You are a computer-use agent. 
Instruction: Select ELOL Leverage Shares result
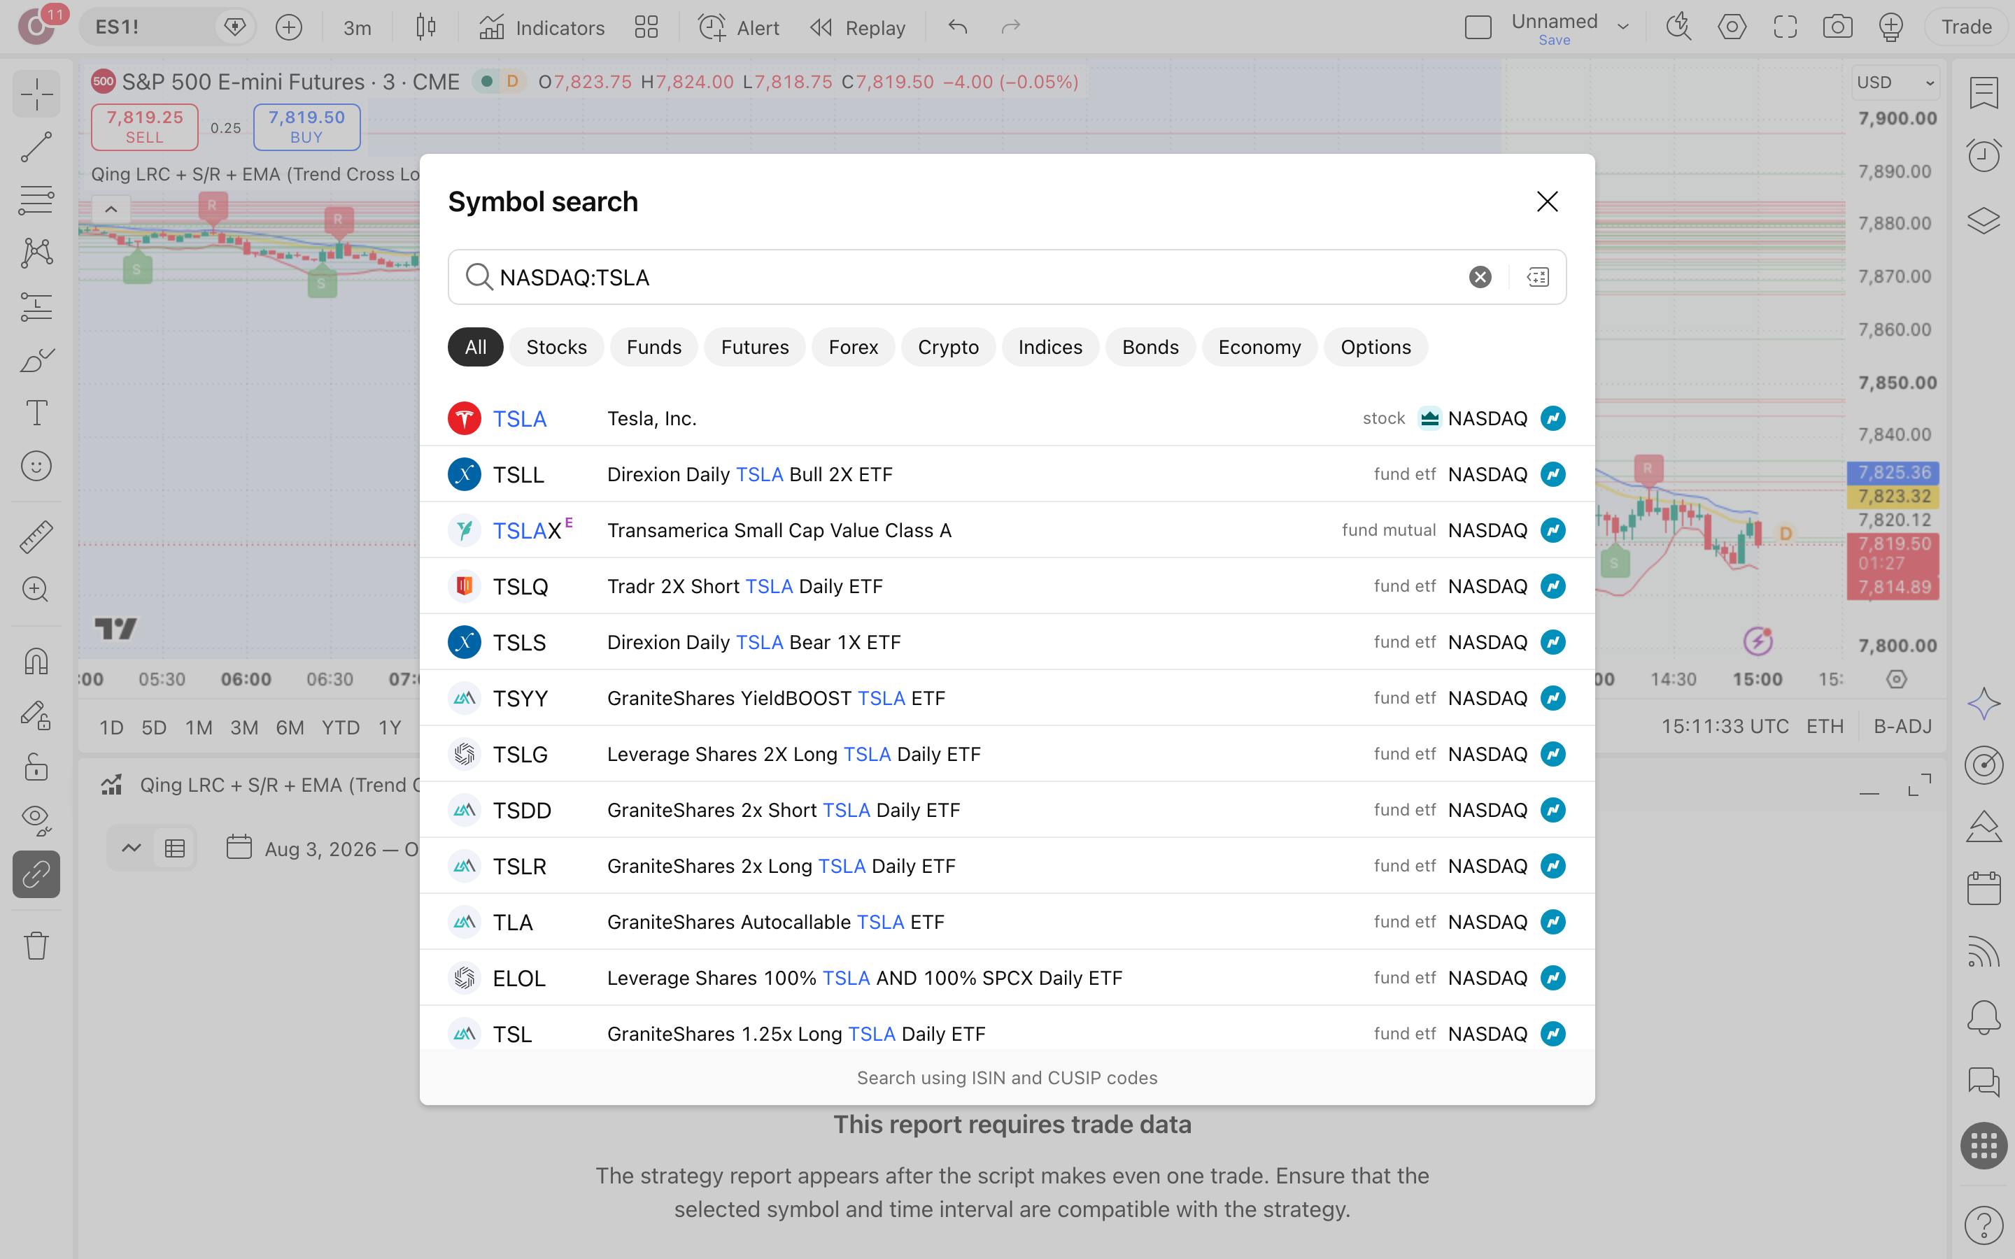[x=1007, y=978]
